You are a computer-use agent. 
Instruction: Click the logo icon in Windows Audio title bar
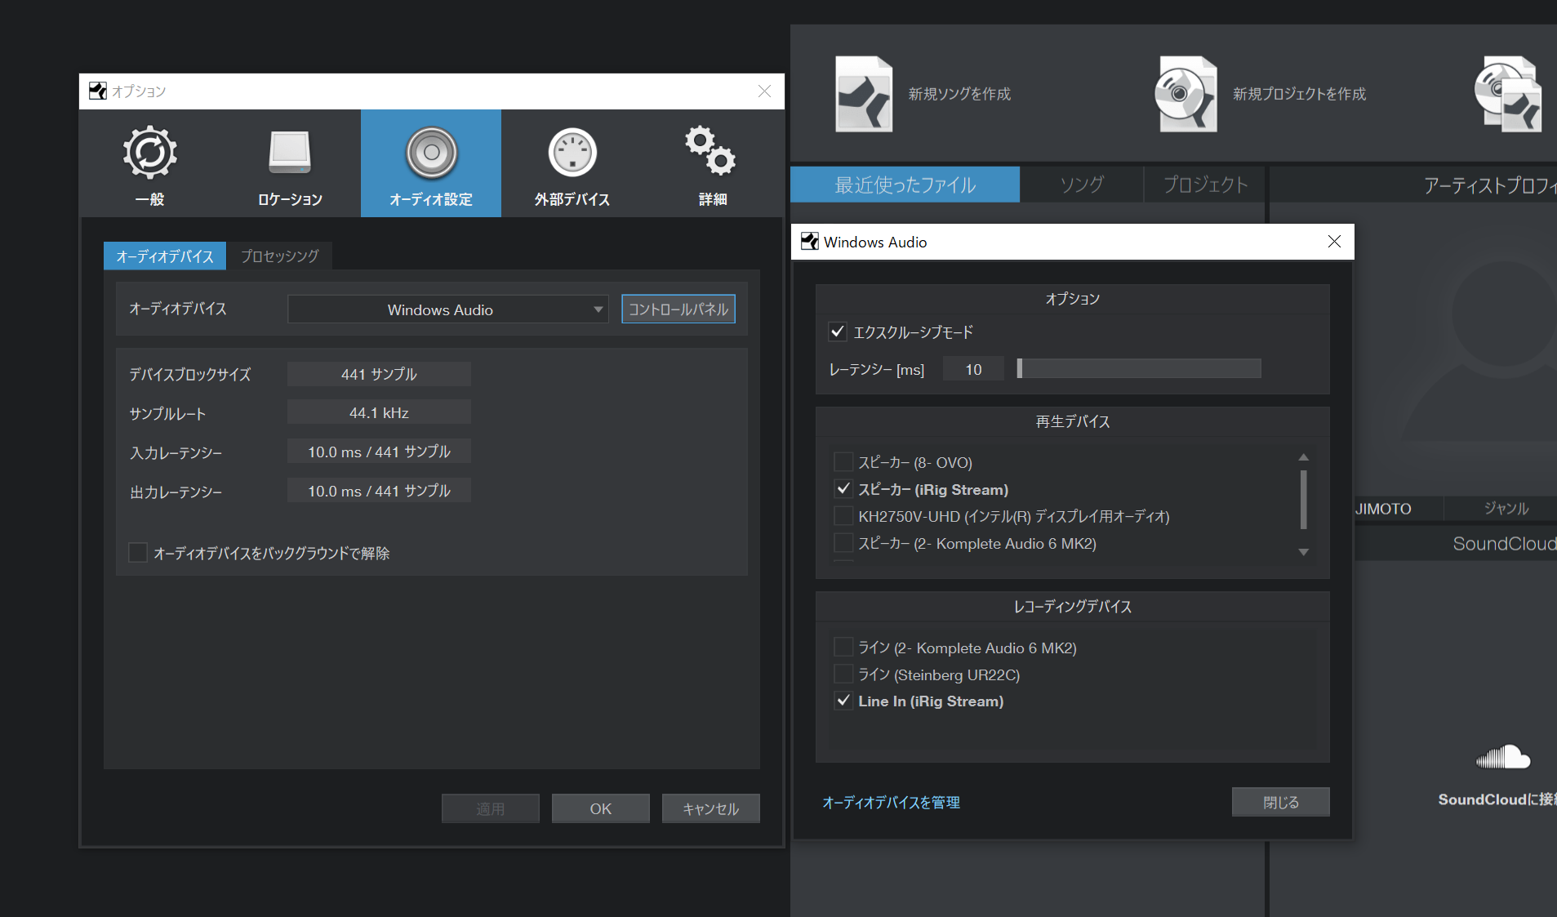point(810,242)
